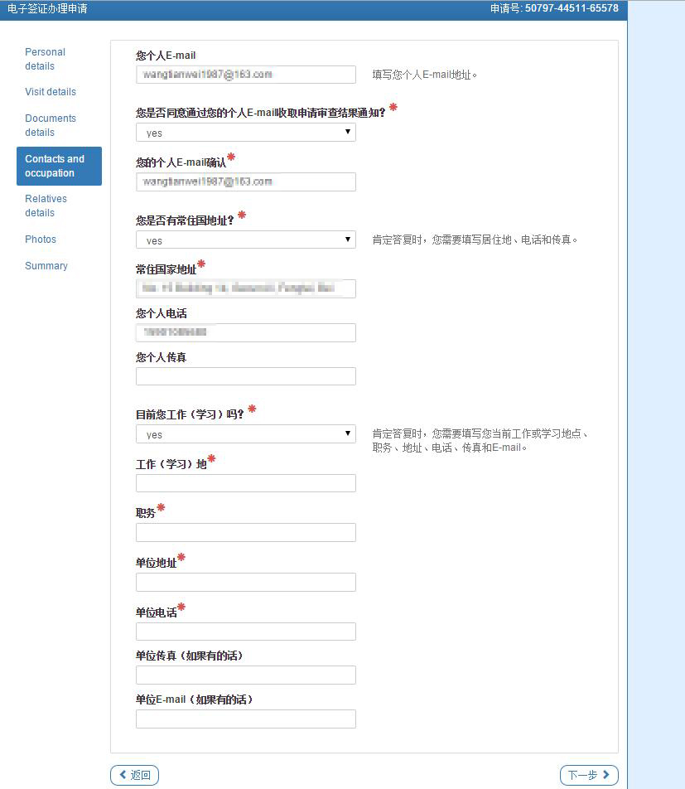Select the workplace (工作学习地) field
Viewport: 685px width, 789px height.
(245, 482)
